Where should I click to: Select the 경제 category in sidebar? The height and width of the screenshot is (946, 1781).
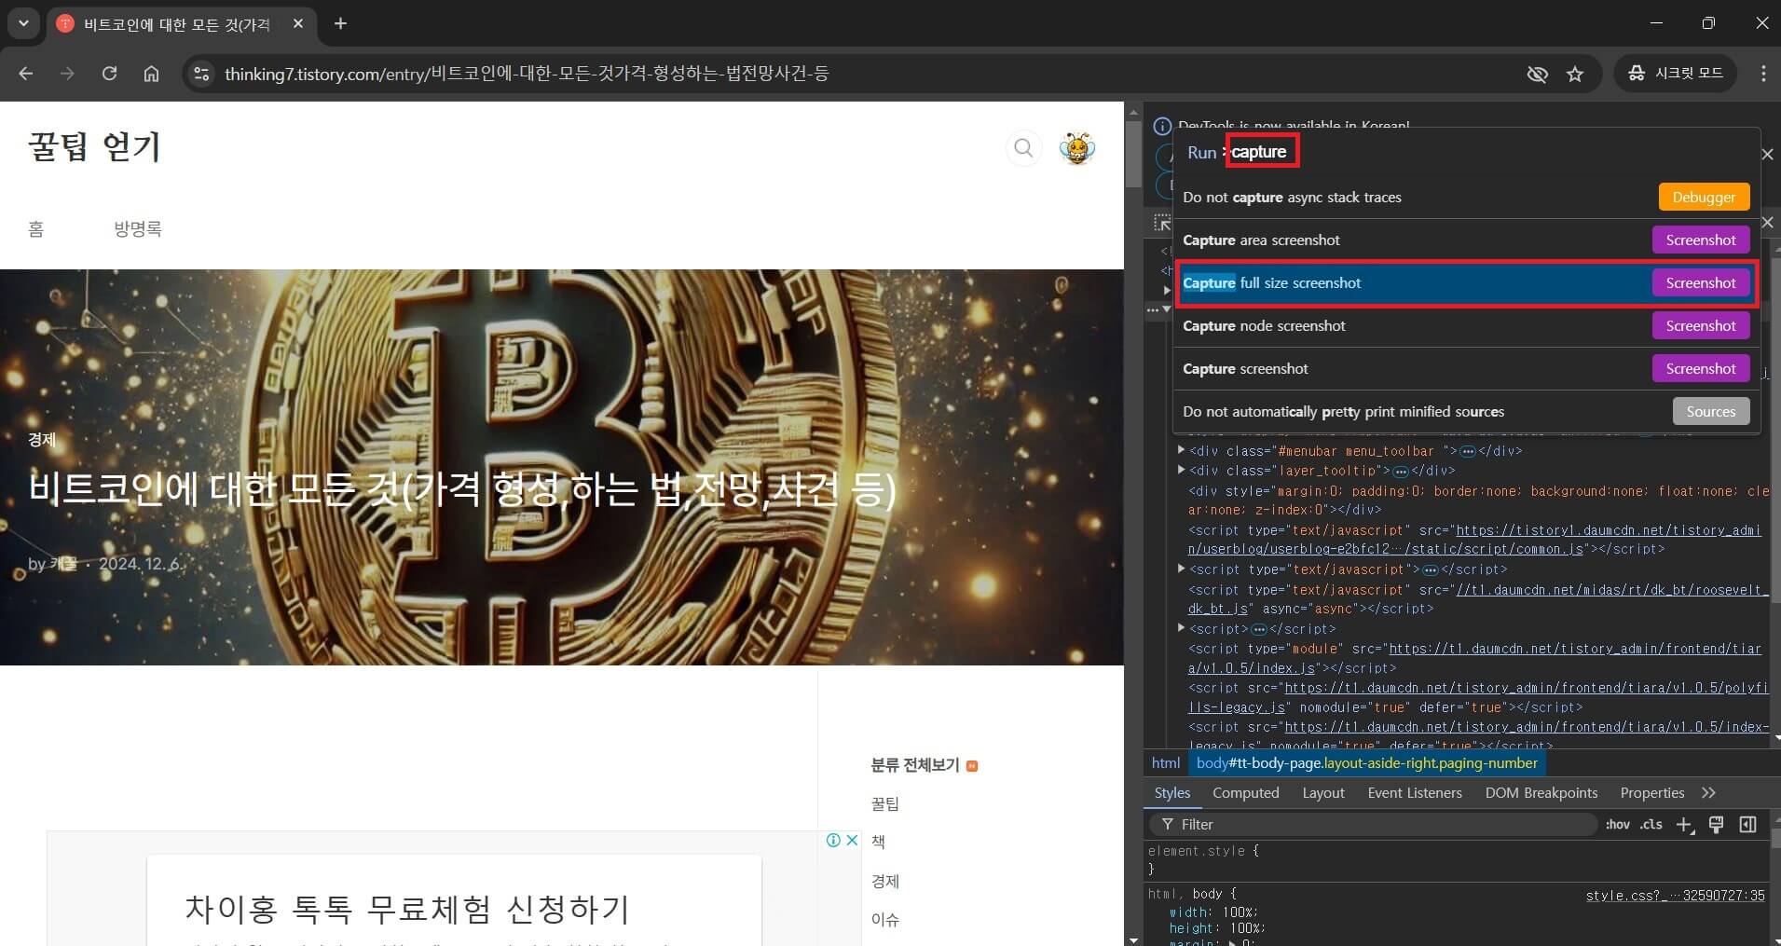(885, 881)
